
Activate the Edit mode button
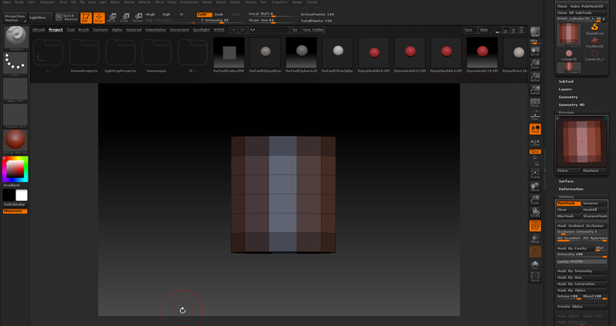pos(86,18)
